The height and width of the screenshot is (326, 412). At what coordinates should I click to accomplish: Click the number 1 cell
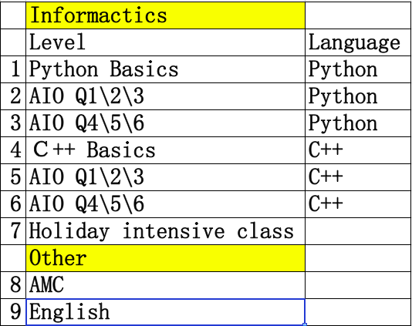[13, 69]
